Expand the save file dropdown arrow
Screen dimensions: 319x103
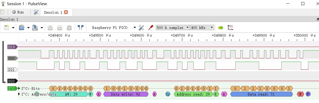pyautogui.click(x=42, y=28)
